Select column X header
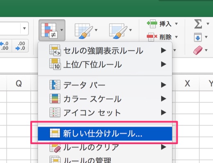This screenshot has height=163, width=213. click(x=187, y=83)
